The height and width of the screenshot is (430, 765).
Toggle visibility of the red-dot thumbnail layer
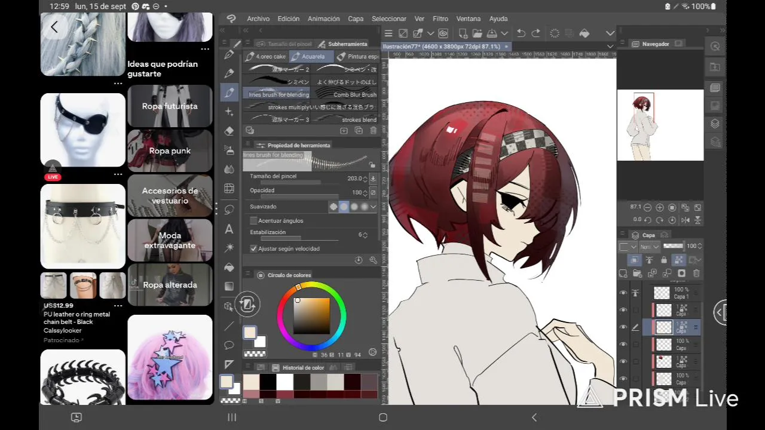tap(623, 361)
